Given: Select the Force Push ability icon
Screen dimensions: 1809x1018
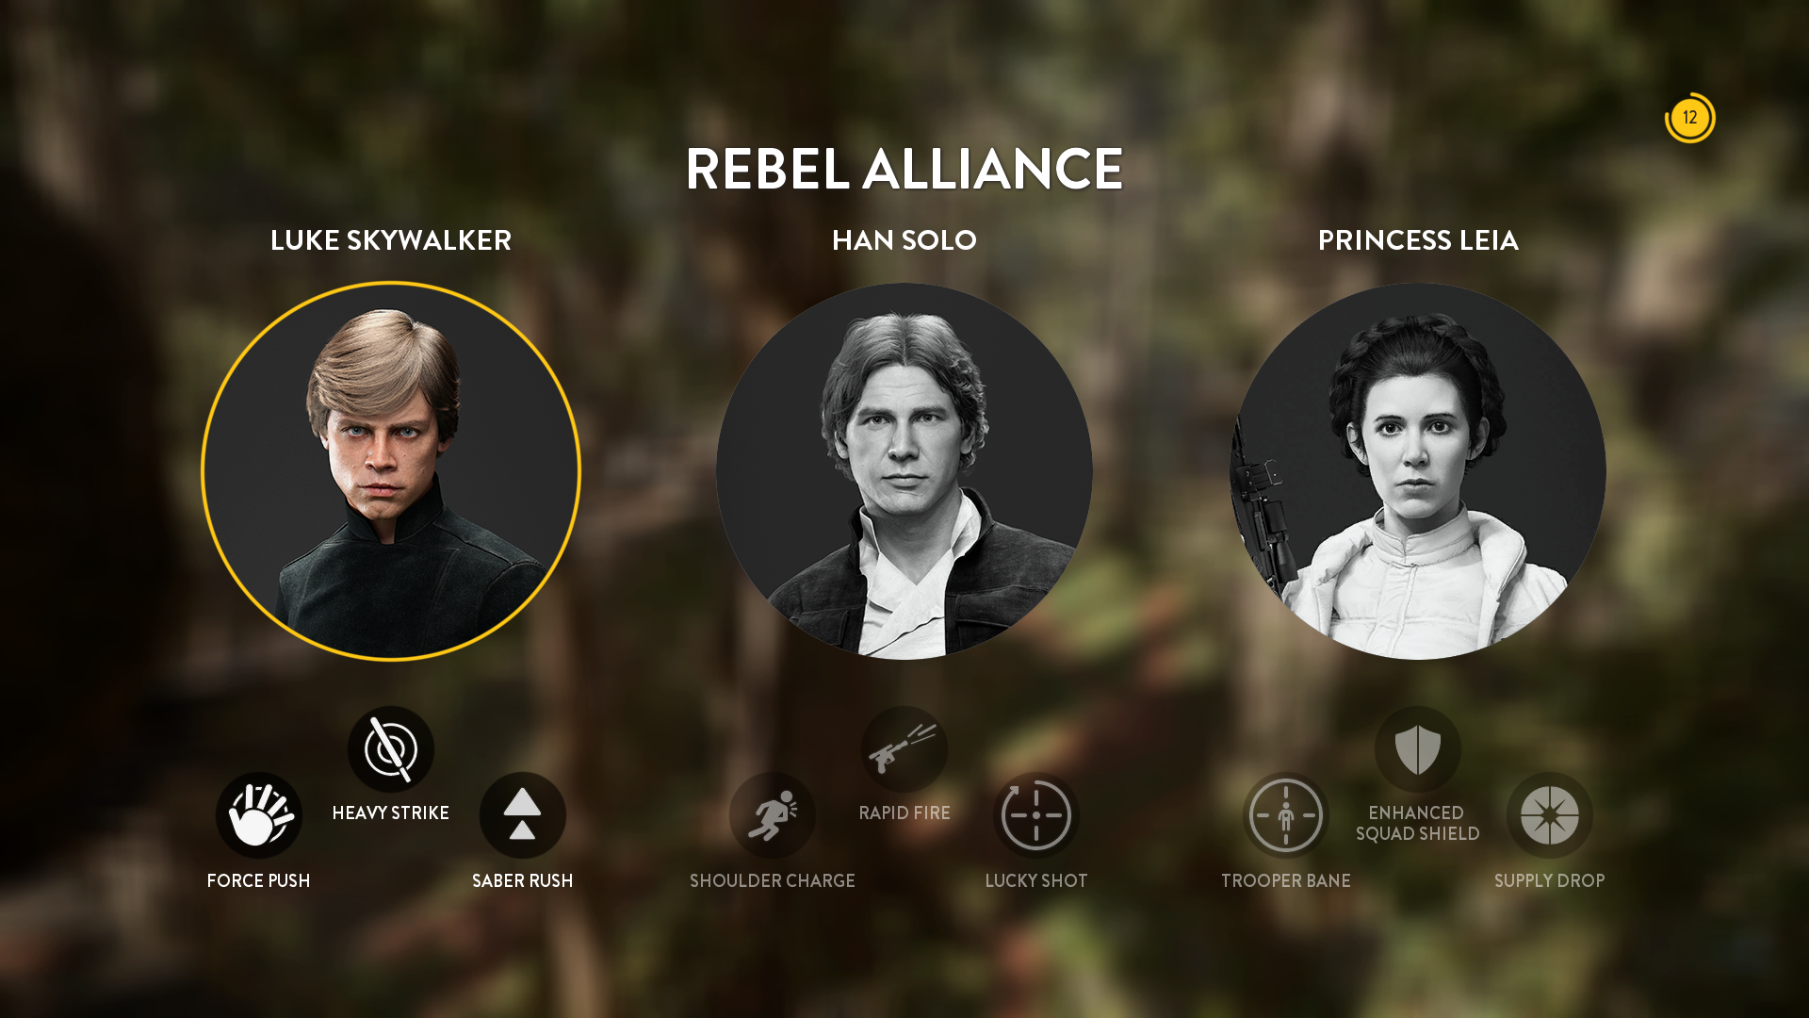Looking at the screenshot, I should coord(259,815).
